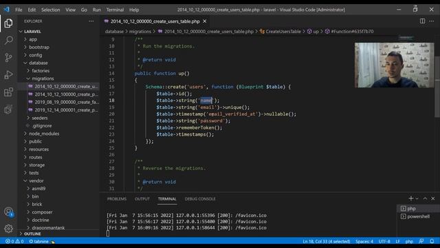Open the Accounts menu icon
The image size is (440, 248).
(8, 211)
